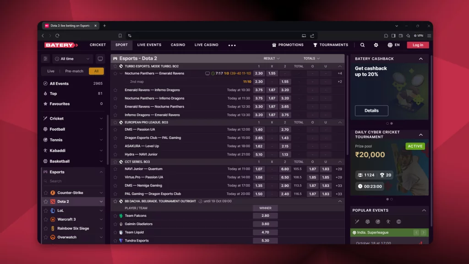This screenshot has height=264, width=469.
Task: Click the globe language icon
Action: (390, 45)
